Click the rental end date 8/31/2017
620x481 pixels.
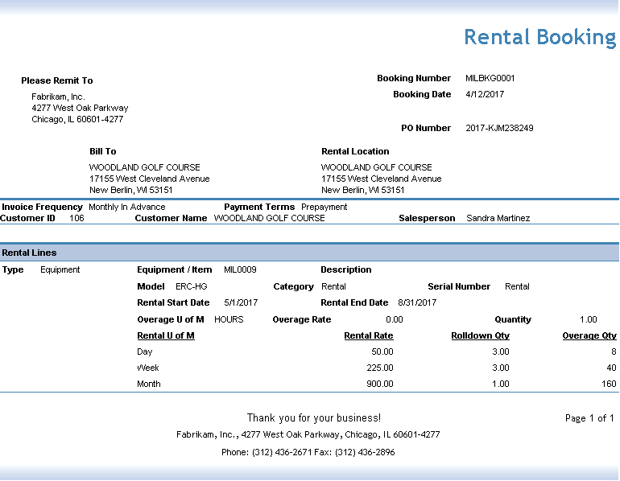[x=417, y=303]
